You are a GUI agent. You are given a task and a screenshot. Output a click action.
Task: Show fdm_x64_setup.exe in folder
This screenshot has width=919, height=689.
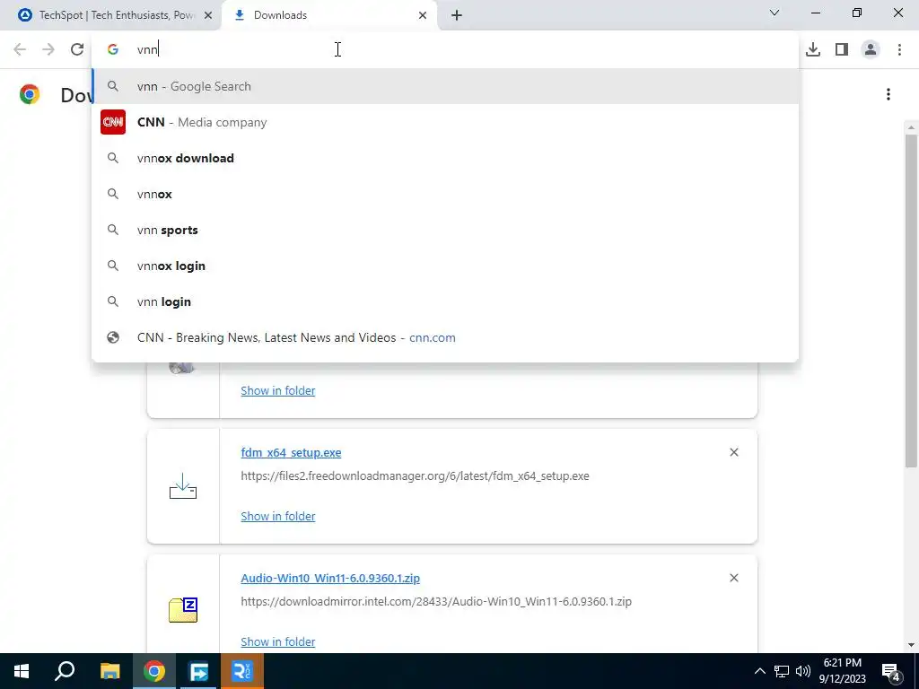(278, 516)
